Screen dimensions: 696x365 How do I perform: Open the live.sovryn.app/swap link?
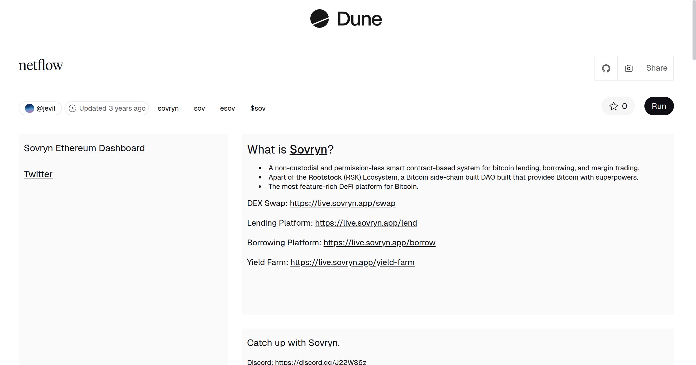click(342, 203)
